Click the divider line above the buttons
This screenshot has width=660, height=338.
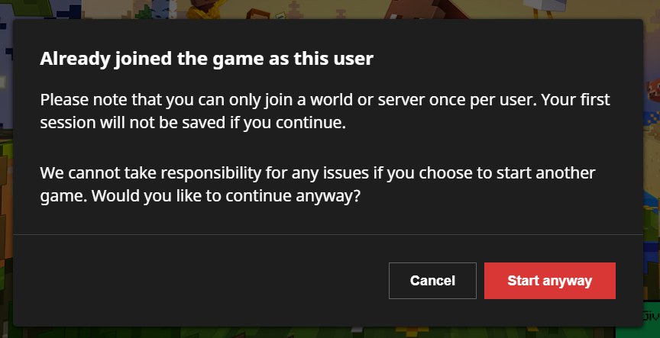tap(328, 234)
